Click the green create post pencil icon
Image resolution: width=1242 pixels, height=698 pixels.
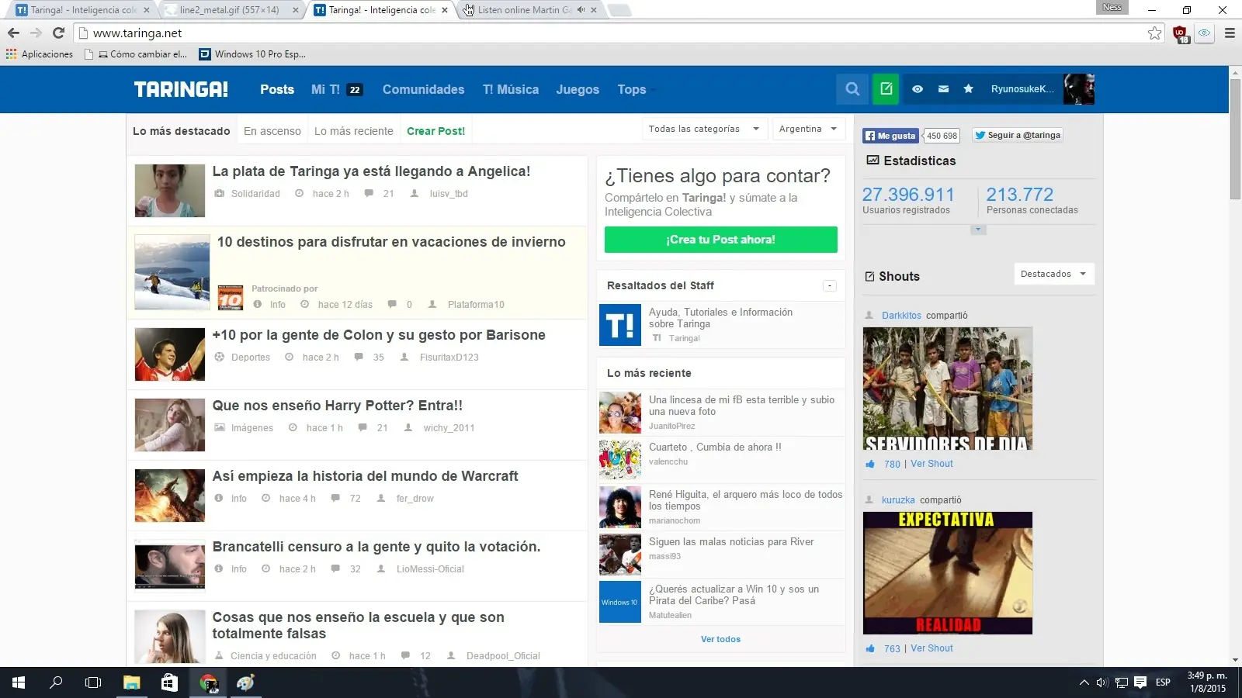(x=886, y=89)
